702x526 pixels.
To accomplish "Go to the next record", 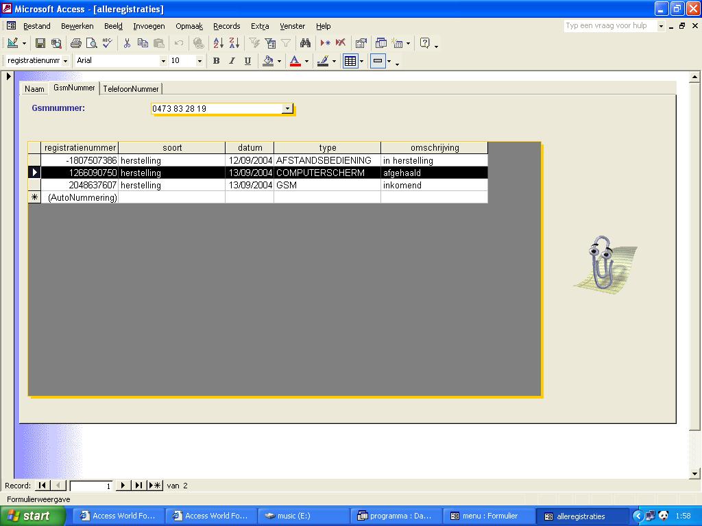I will tap(123, 486).
